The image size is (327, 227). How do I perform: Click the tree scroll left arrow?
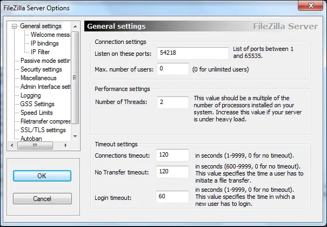12,145
